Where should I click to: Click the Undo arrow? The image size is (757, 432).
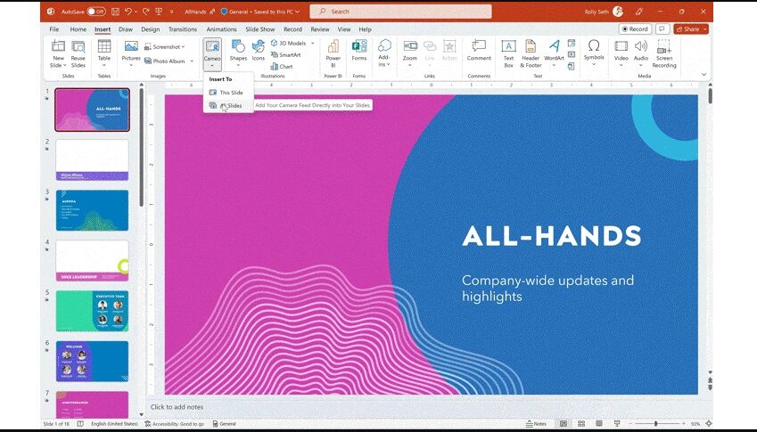[128, 11]
